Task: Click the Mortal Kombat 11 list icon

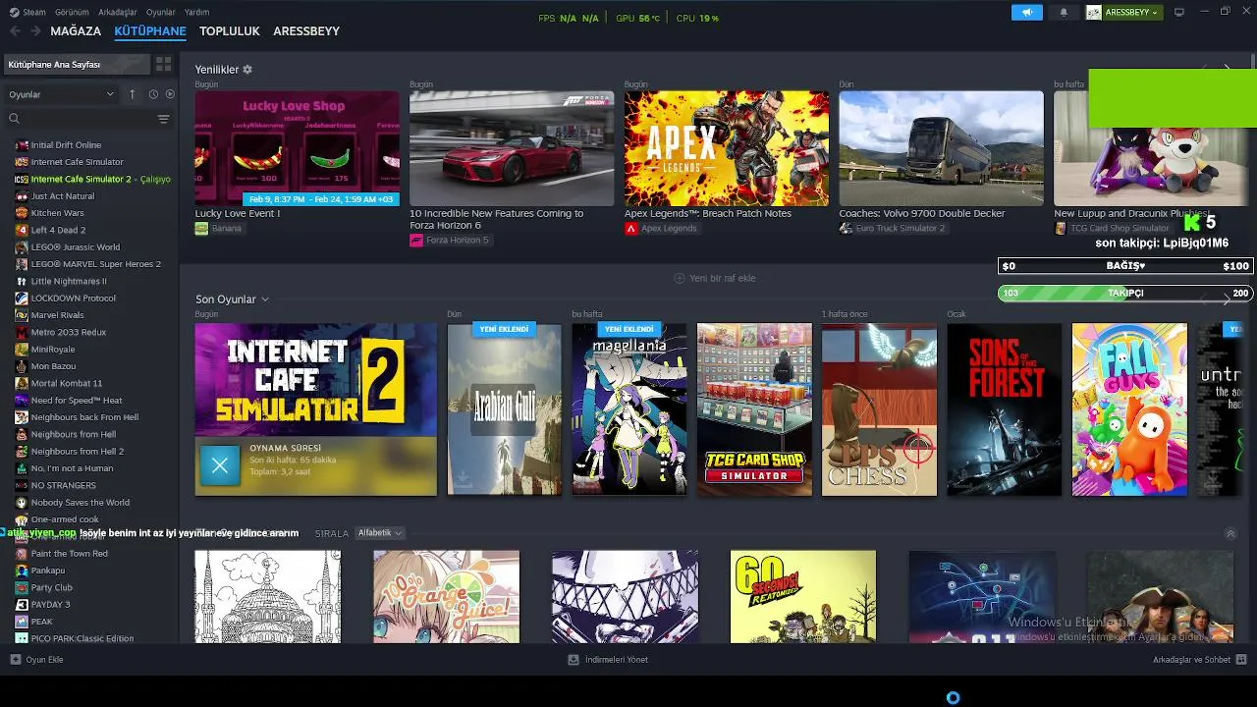Action: 22,383
